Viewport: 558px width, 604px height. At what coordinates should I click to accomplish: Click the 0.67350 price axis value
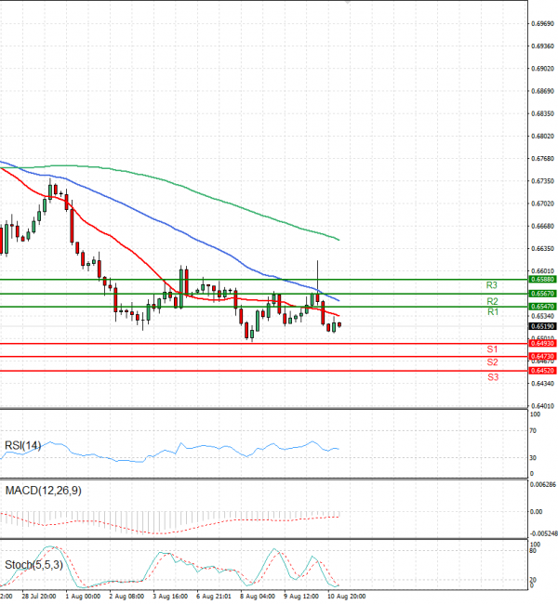[x=542, y=181]
